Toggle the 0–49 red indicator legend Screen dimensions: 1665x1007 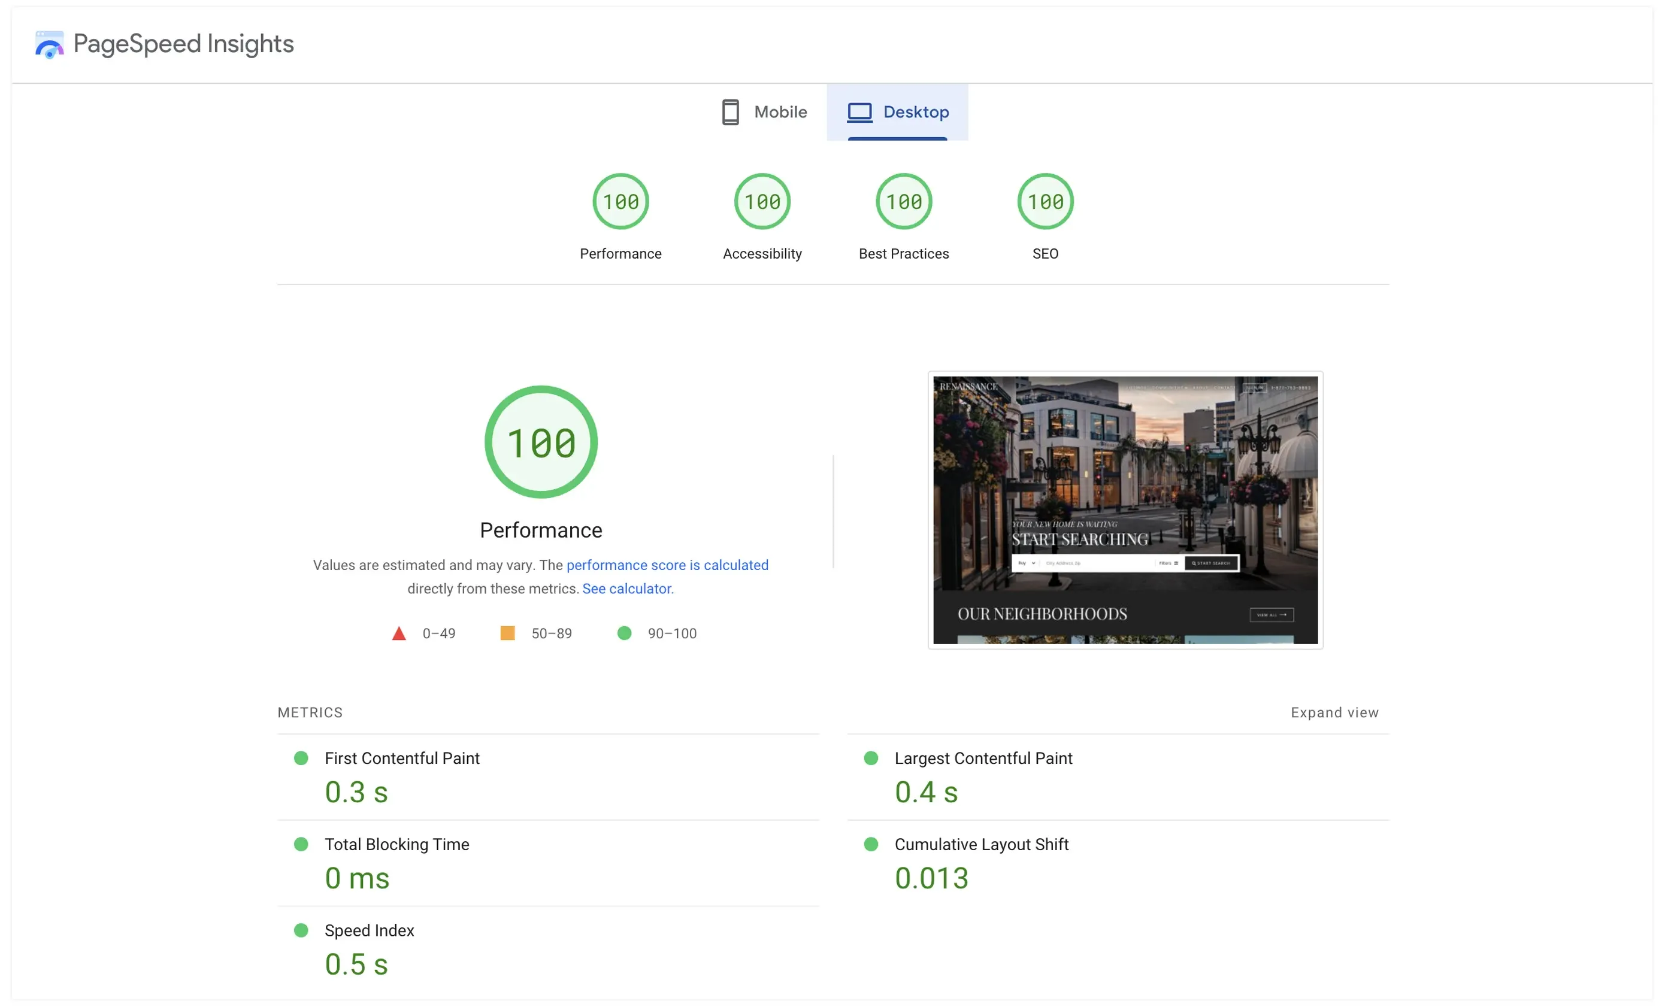(425, 632)
